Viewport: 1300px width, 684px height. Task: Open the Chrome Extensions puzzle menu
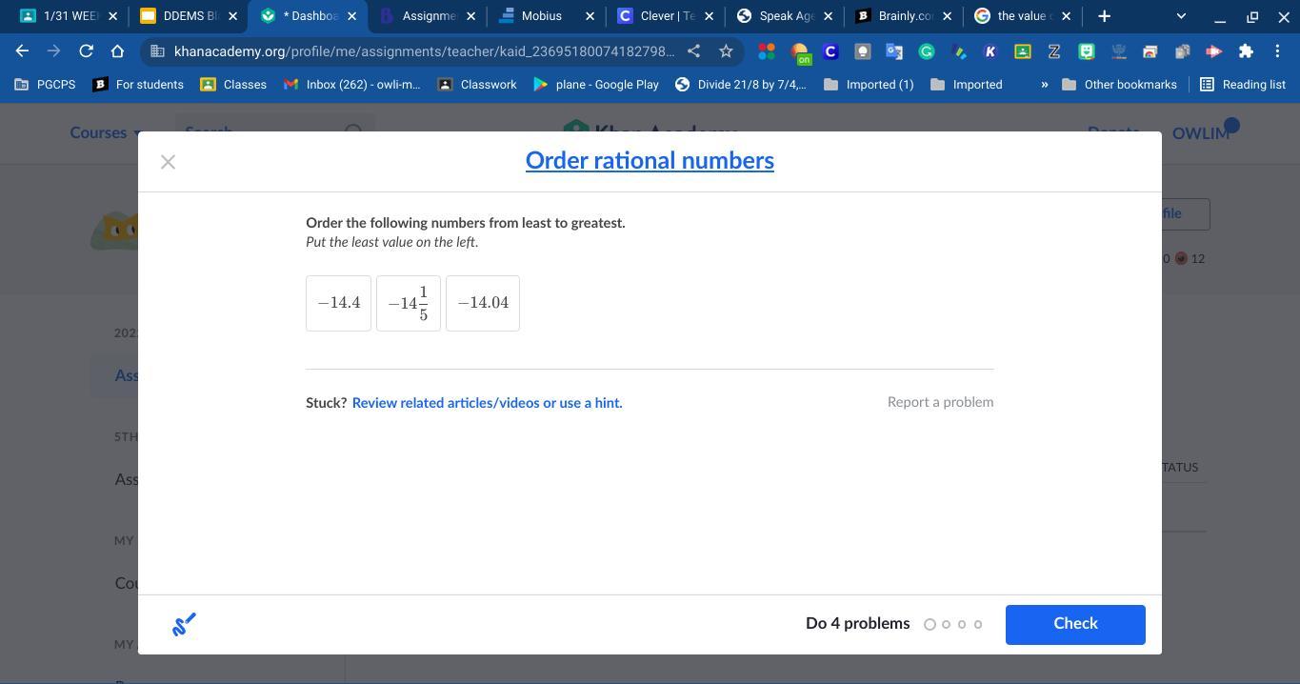(1246, 51)
